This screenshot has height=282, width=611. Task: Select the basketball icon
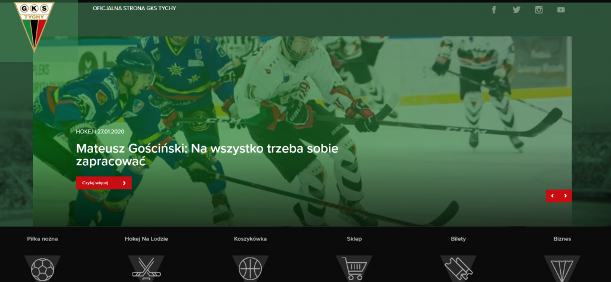pyautogui.click(x=250, y=269)
